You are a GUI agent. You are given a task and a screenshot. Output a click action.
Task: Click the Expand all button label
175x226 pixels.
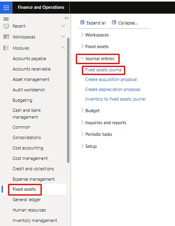(x=96, y=23)
